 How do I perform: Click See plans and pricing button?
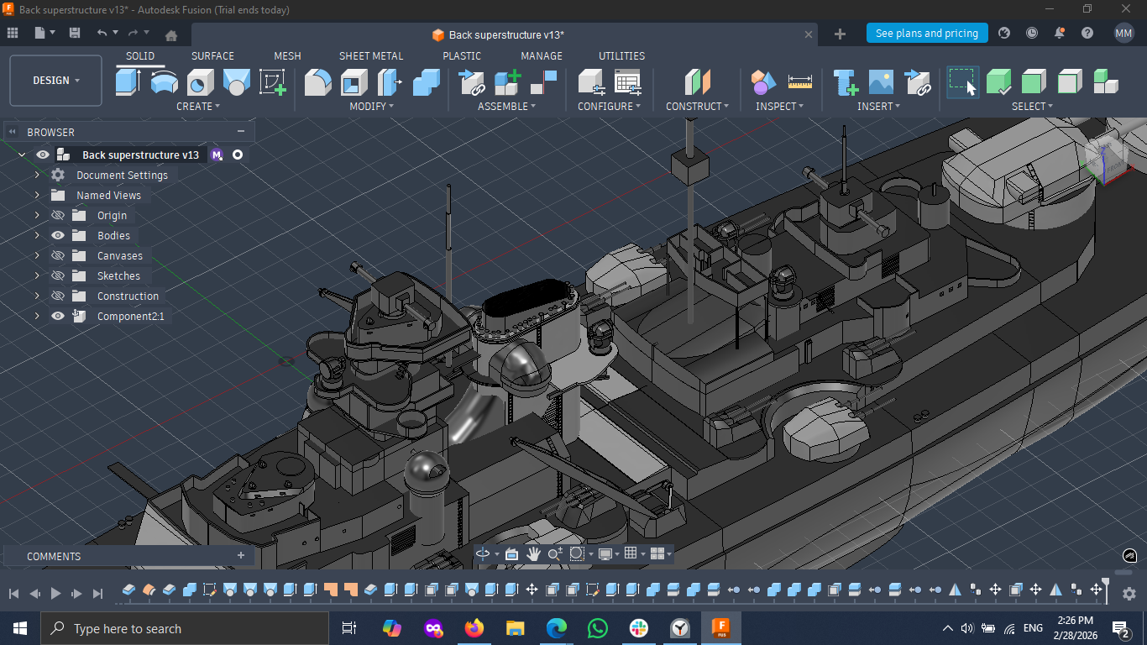pyautogui.click(x=927, y=34)
